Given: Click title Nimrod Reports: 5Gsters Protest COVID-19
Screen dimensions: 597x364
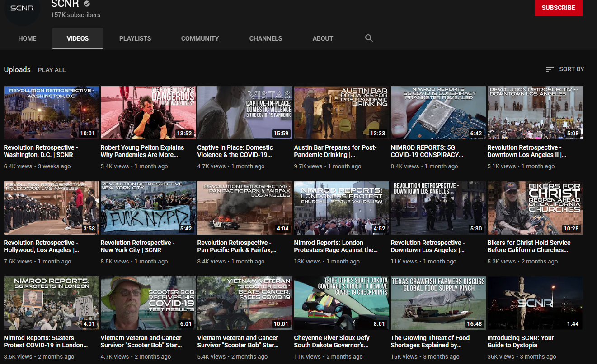Looking at the screenshot, I should tap(46, 341).
